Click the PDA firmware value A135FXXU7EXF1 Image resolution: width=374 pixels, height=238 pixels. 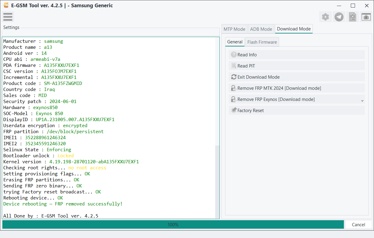click(x=61, y=65)
